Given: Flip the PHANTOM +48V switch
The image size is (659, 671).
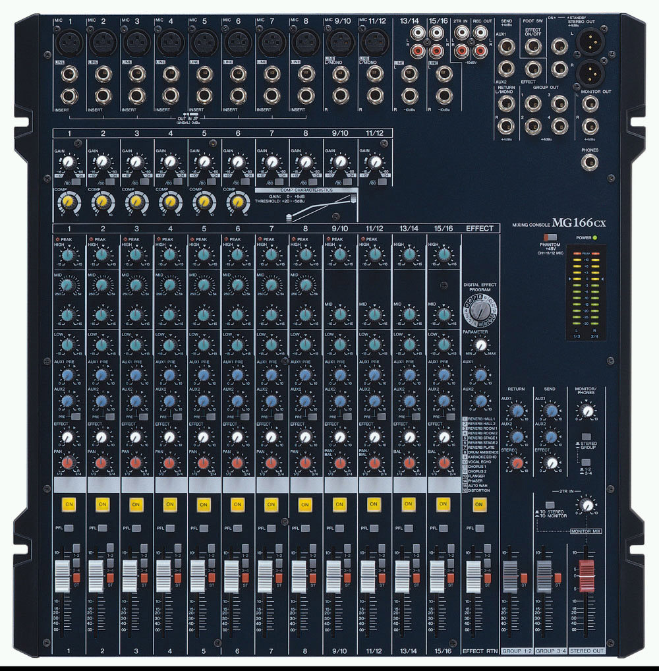Looking at the screenshot, I should [550, 237].
